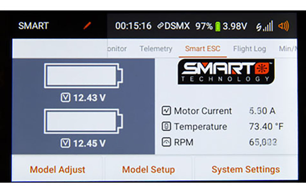Switch to the Telemetry tab
This screenshot has height=193, width=306.
(x=156, y=48)
